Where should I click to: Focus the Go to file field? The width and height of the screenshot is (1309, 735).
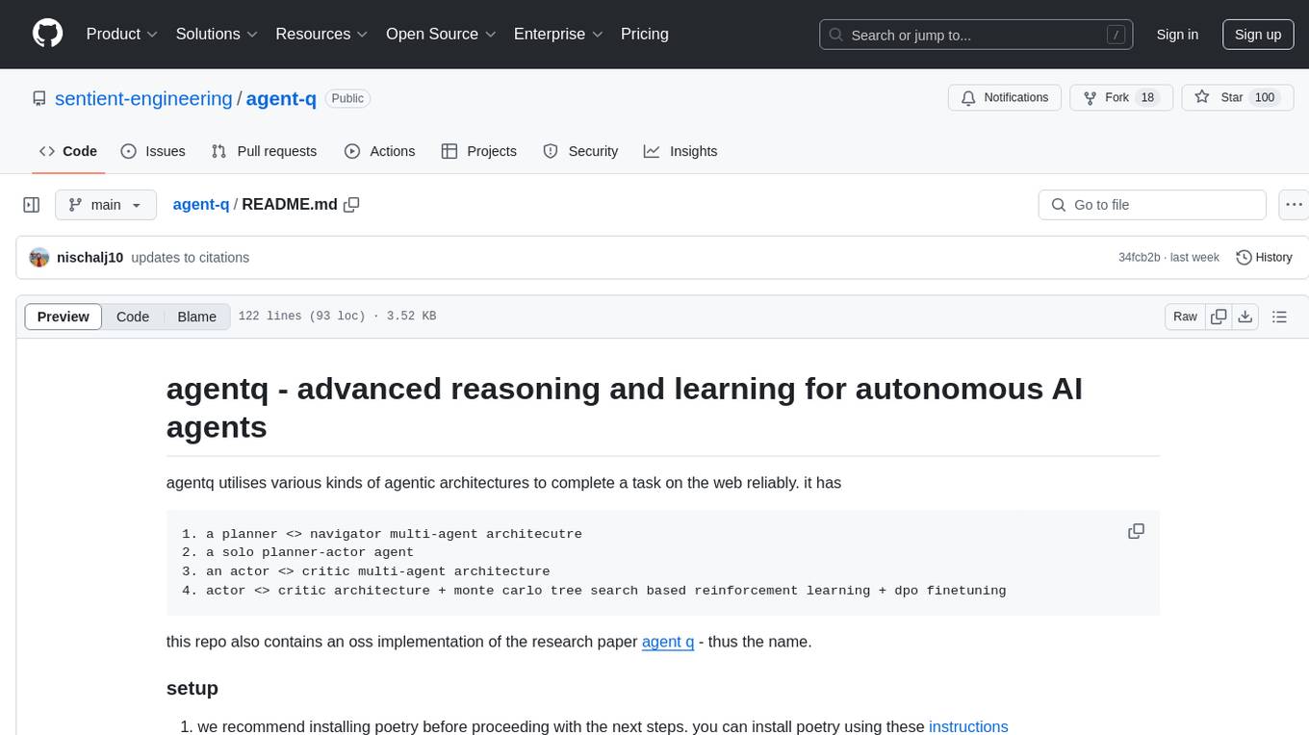[x=1152, y=205]
